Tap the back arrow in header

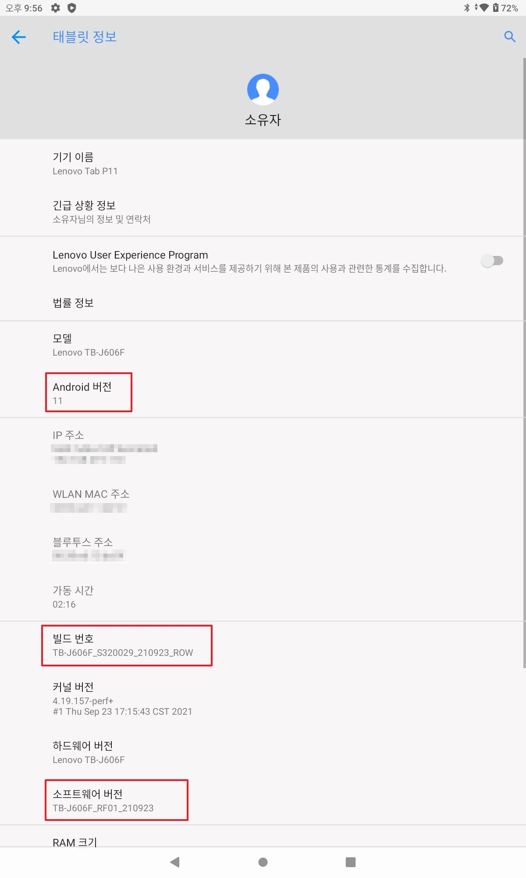18,37
